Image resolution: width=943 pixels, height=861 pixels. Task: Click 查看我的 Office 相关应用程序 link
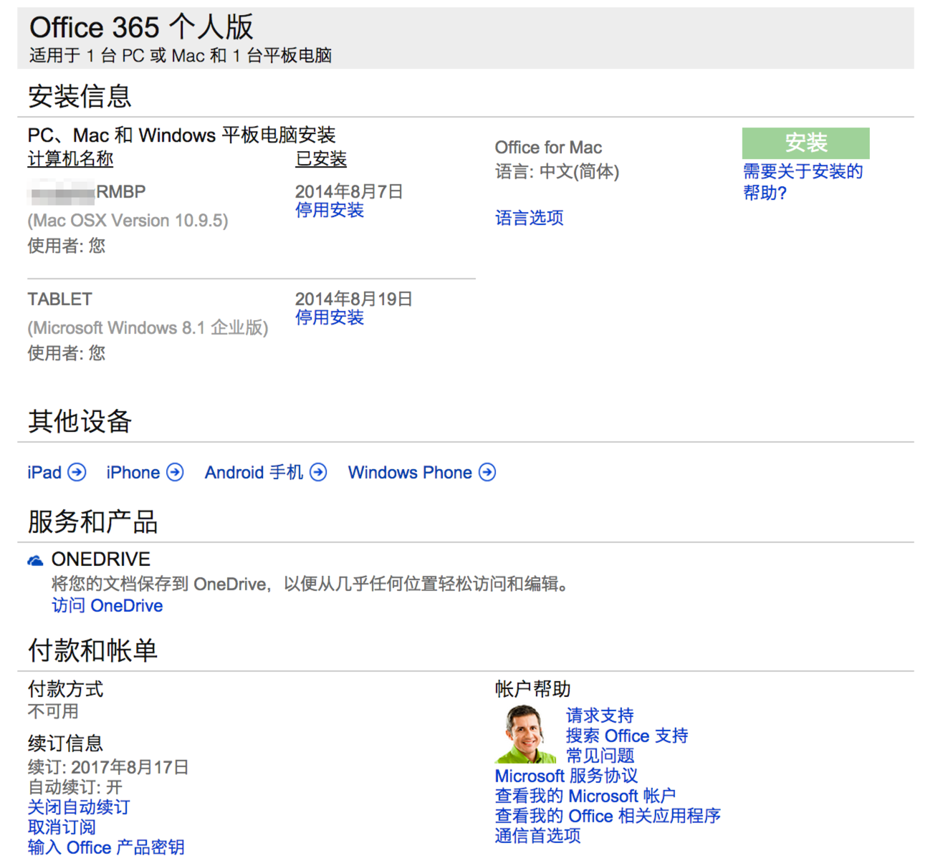608,816
